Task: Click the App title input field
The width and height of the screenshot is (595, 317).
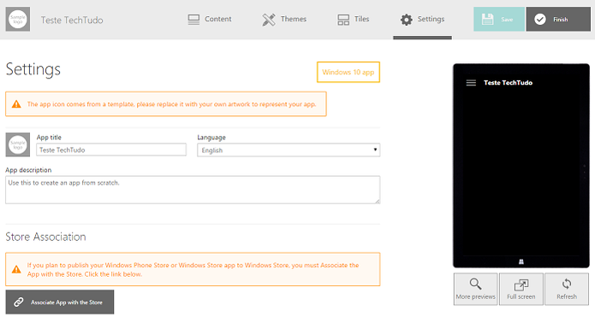Action: click(111, 150)
